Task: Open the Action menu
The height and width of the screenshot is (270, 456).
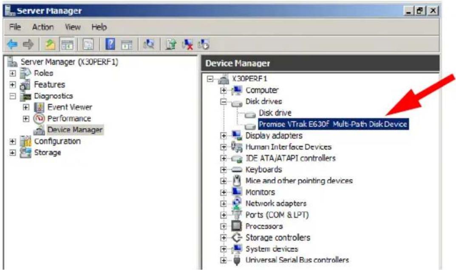Action: (x=43, y=27)
